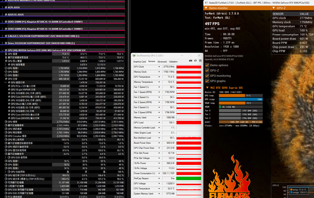Click the 2775.0 MHz GPU Clock value field
This screenshot has width=314, height=198.
[x=168, y=67]
